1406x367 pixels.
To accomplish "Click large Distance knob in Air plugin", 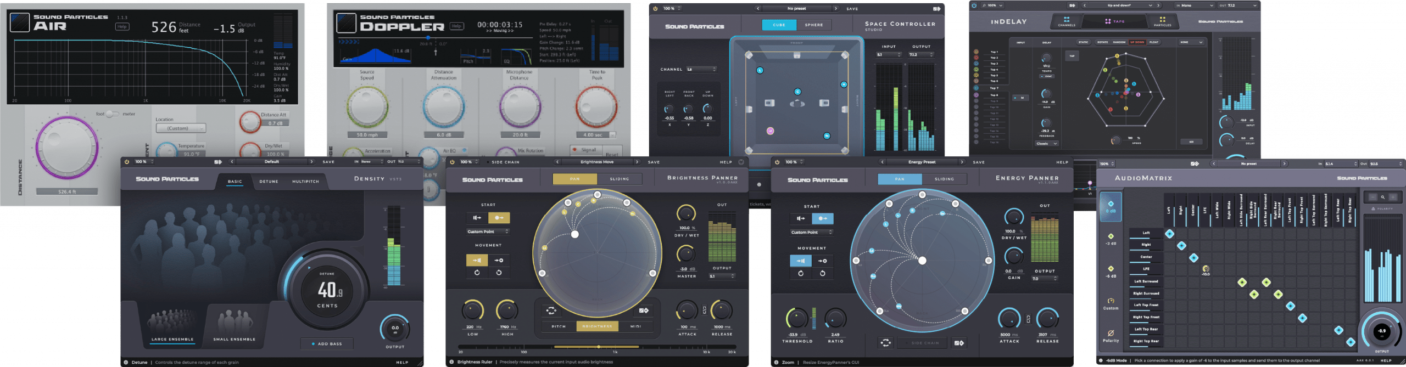I will pos(66,148).
